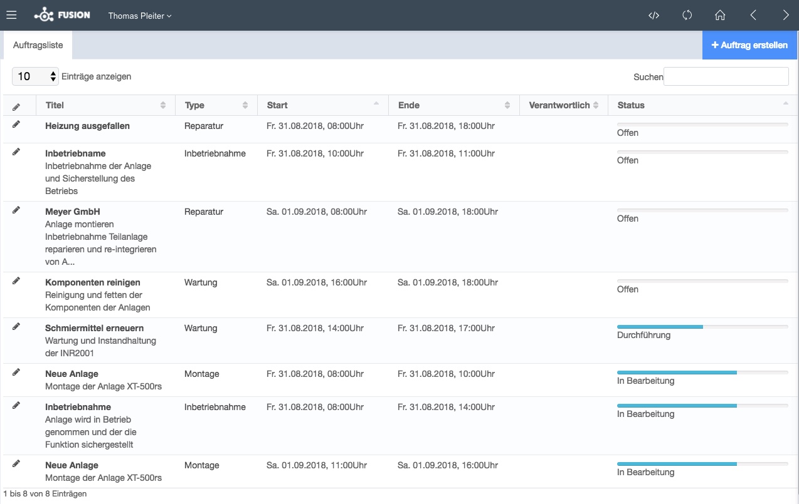
Task: Sort the table by Start
Action: tap(323, 105)
